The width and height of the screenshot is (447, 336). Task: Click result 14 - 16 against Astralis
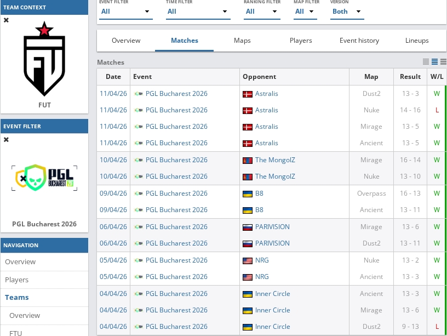point(410,110)
